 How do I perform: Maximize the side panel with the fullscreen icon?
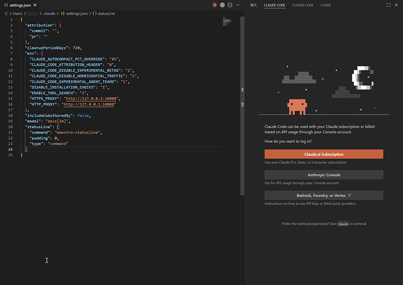coord(388,5)
